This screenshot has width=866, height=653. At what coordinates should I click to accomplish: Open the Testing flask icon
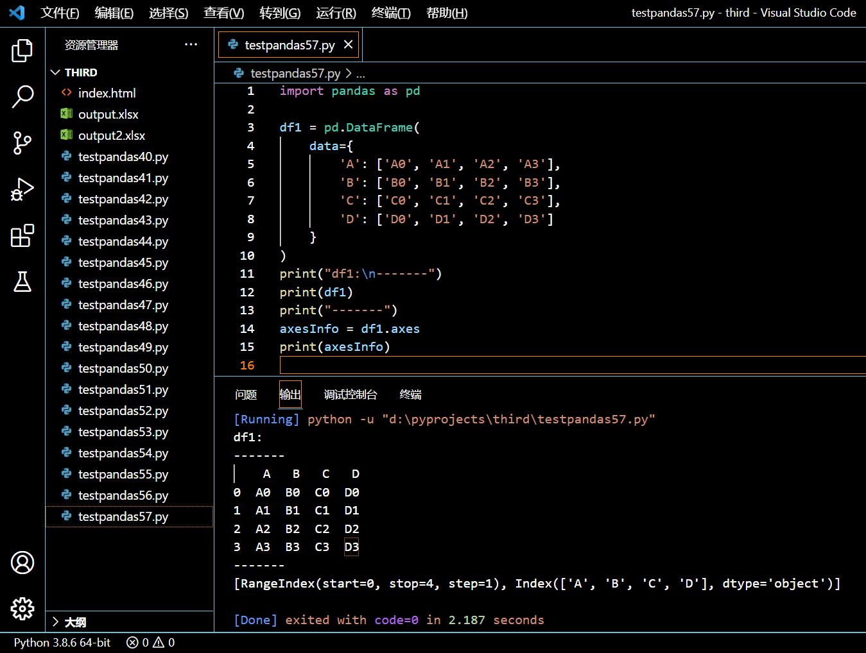pos(22,282)
